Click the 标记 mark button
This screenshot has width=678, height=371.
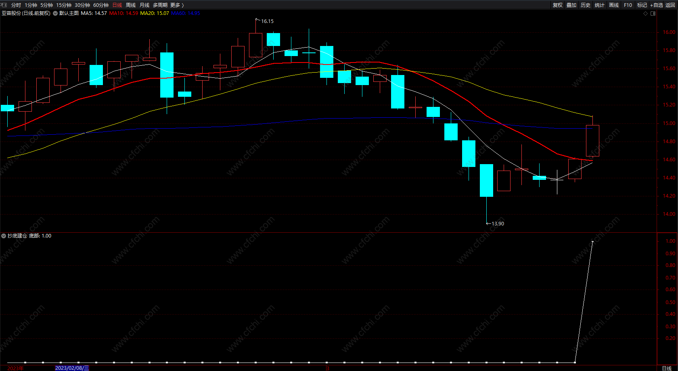point(642,5)
